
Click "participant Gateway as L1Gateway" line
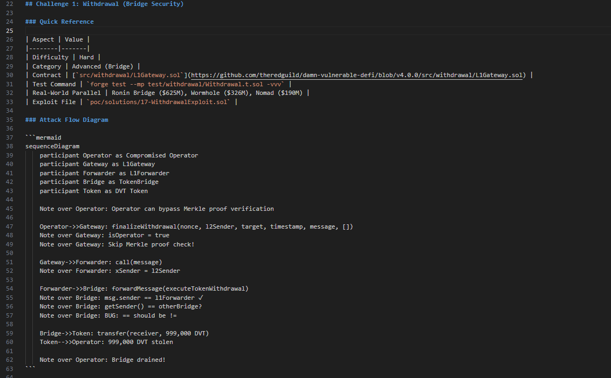point(97,164)
